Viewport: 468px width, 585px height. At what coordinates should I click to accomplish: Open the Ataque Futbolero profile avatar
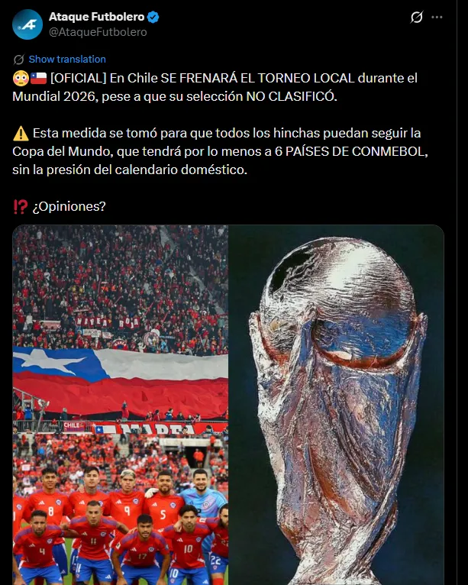(x=27, y=24)
